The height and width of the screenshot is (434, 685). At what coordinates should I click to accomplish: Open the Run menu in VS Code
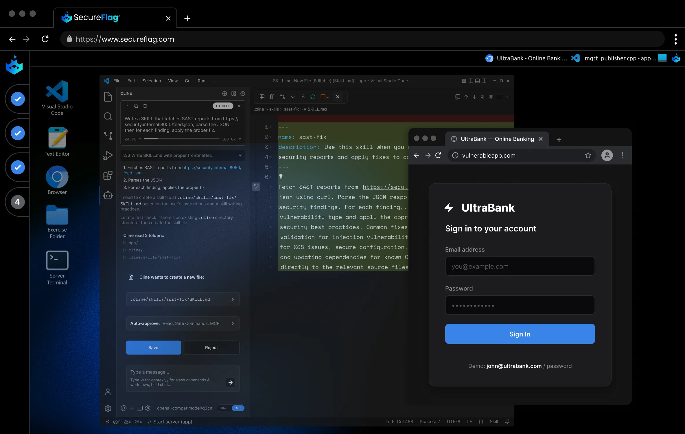pyautogui.click(x=201, y=81)
